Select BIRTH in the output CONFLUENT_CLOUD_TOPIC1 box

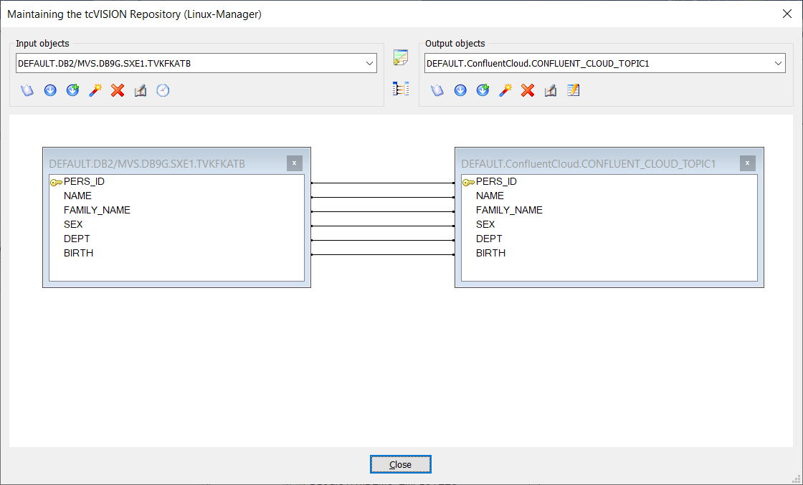490,253
